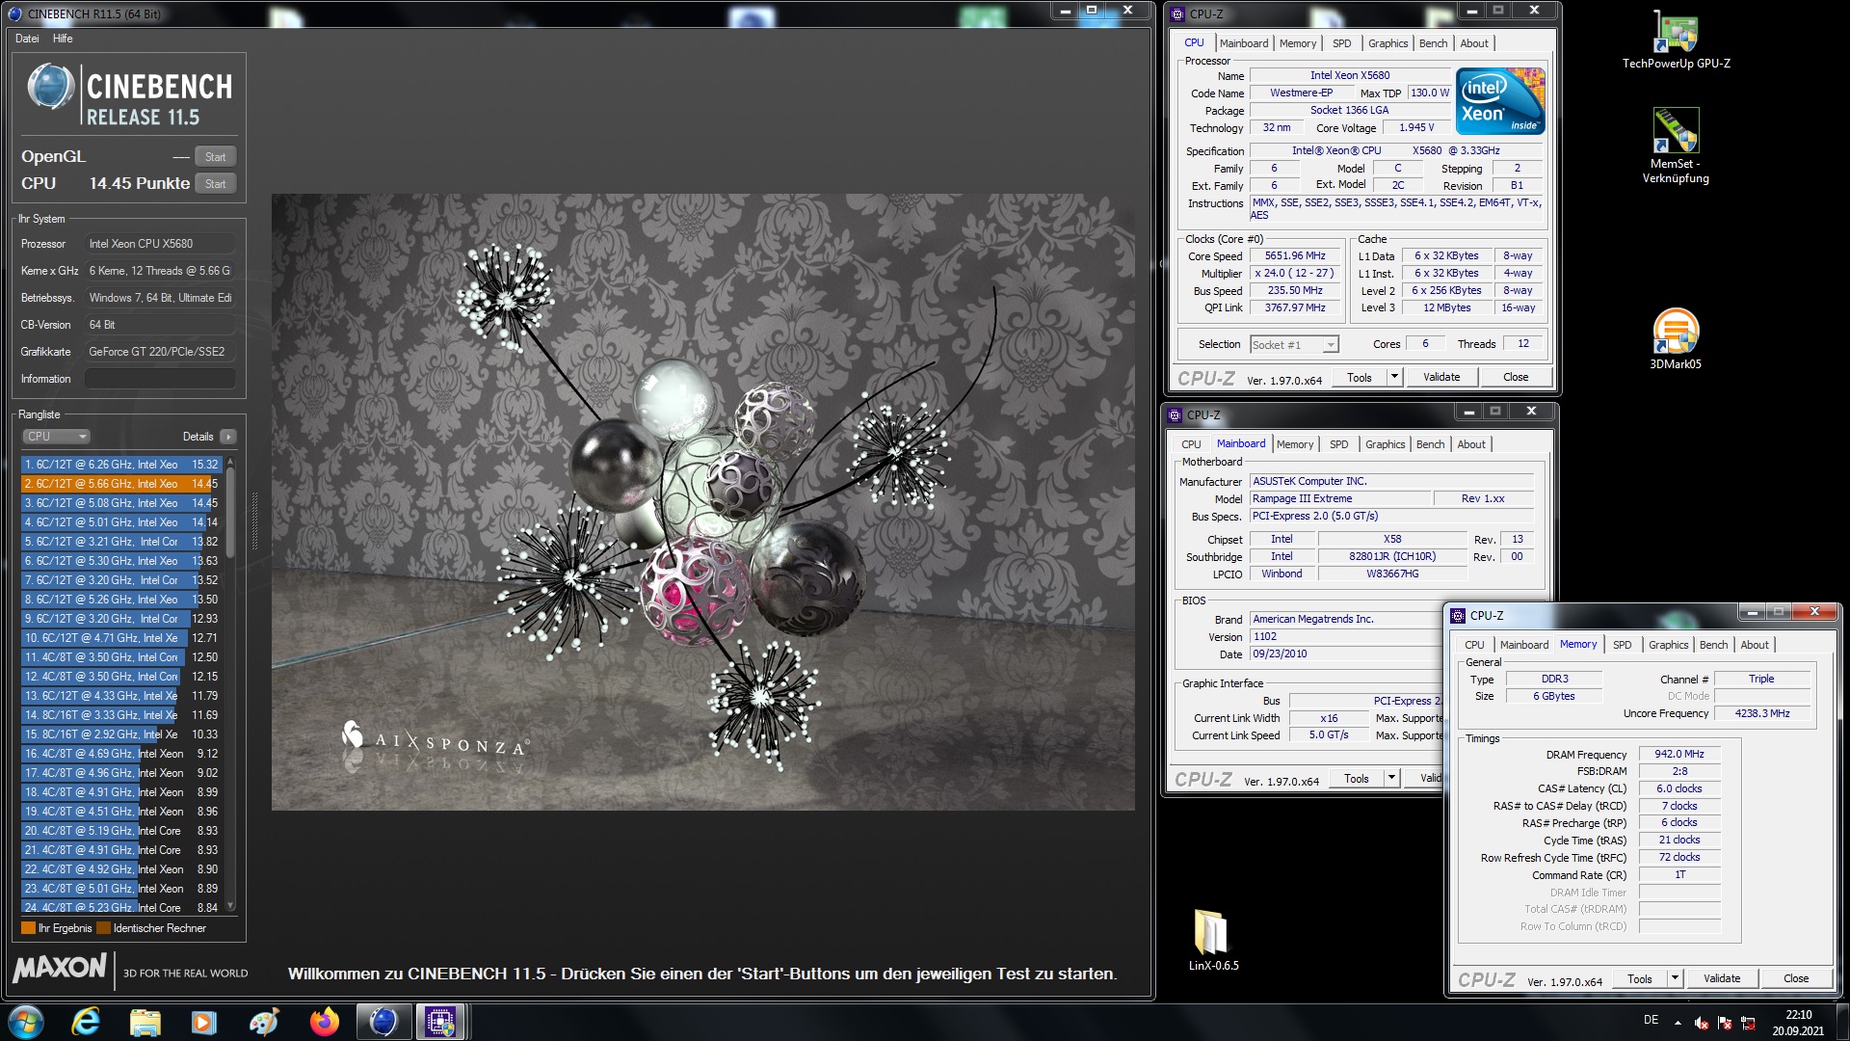Expand Tools dropdown arrow in Mainboard CPU-Z
Viewport: 1850px width, 1041px height.
[1390, 778]
